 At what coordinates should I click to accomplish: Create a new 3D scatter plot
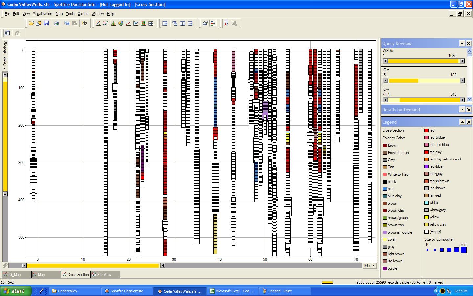105,23
